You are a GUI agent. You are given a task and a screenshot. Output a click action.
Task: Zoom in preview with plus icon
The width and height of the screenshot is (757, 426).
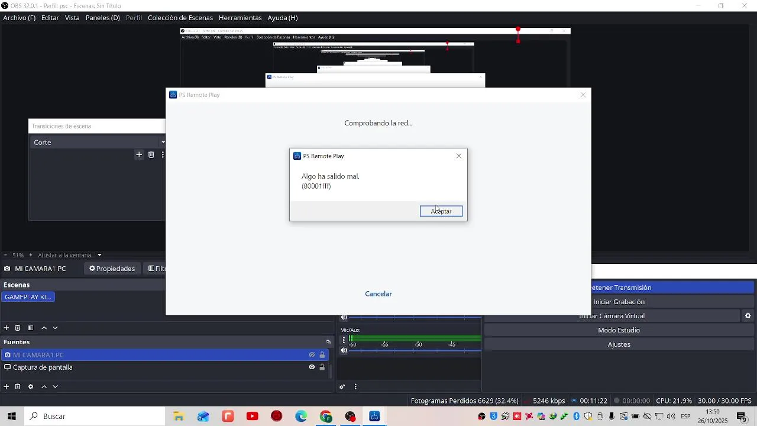[x=31, y=255]
